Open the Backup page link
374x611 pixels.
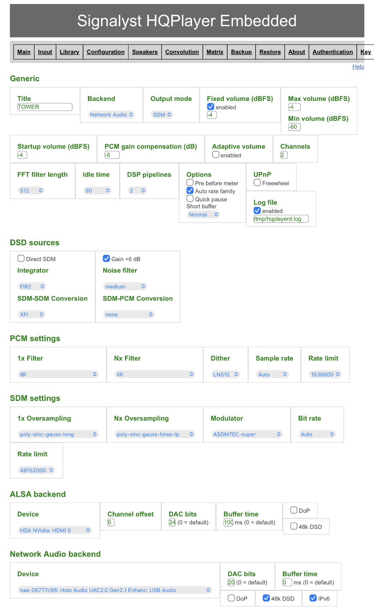click(242, 52)
